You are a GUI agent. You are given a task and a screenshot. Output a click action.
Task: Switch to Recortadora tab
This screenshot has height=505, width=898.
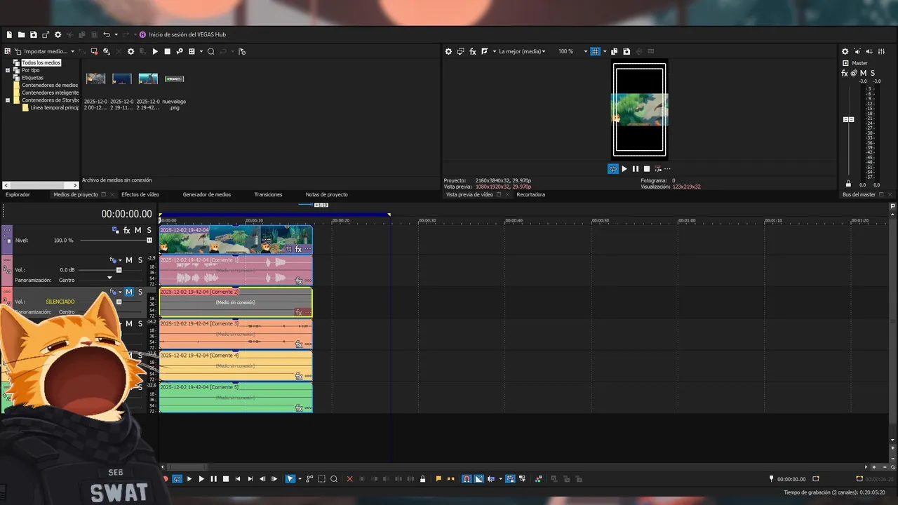(531, 194)
